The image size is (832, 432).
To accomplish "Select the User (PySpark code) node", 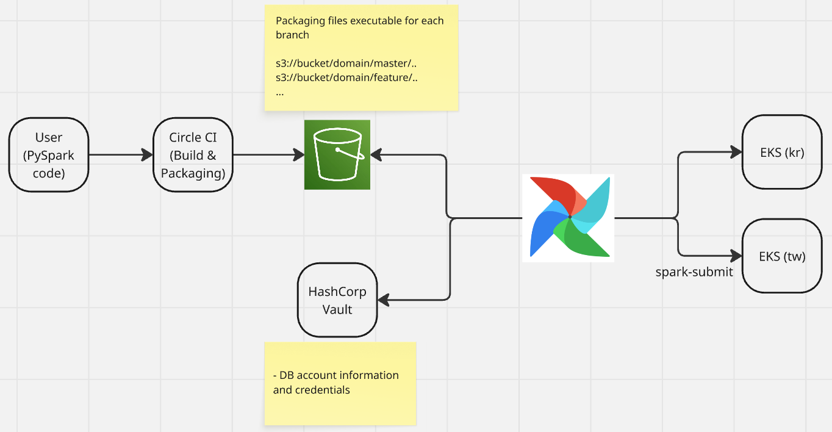I will click(x=49, y=155).
